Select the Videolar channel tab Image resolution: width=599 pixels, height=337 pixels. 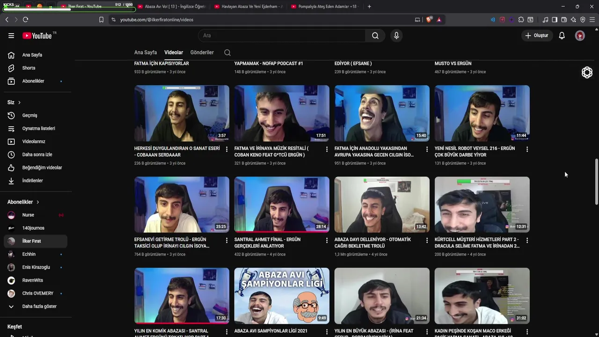174,52
